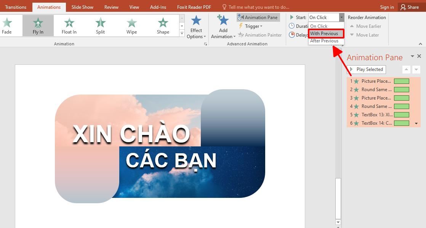Select the Fade animation effect
The height and width of the screenshot is (228, 426).
tap(6, 25)
